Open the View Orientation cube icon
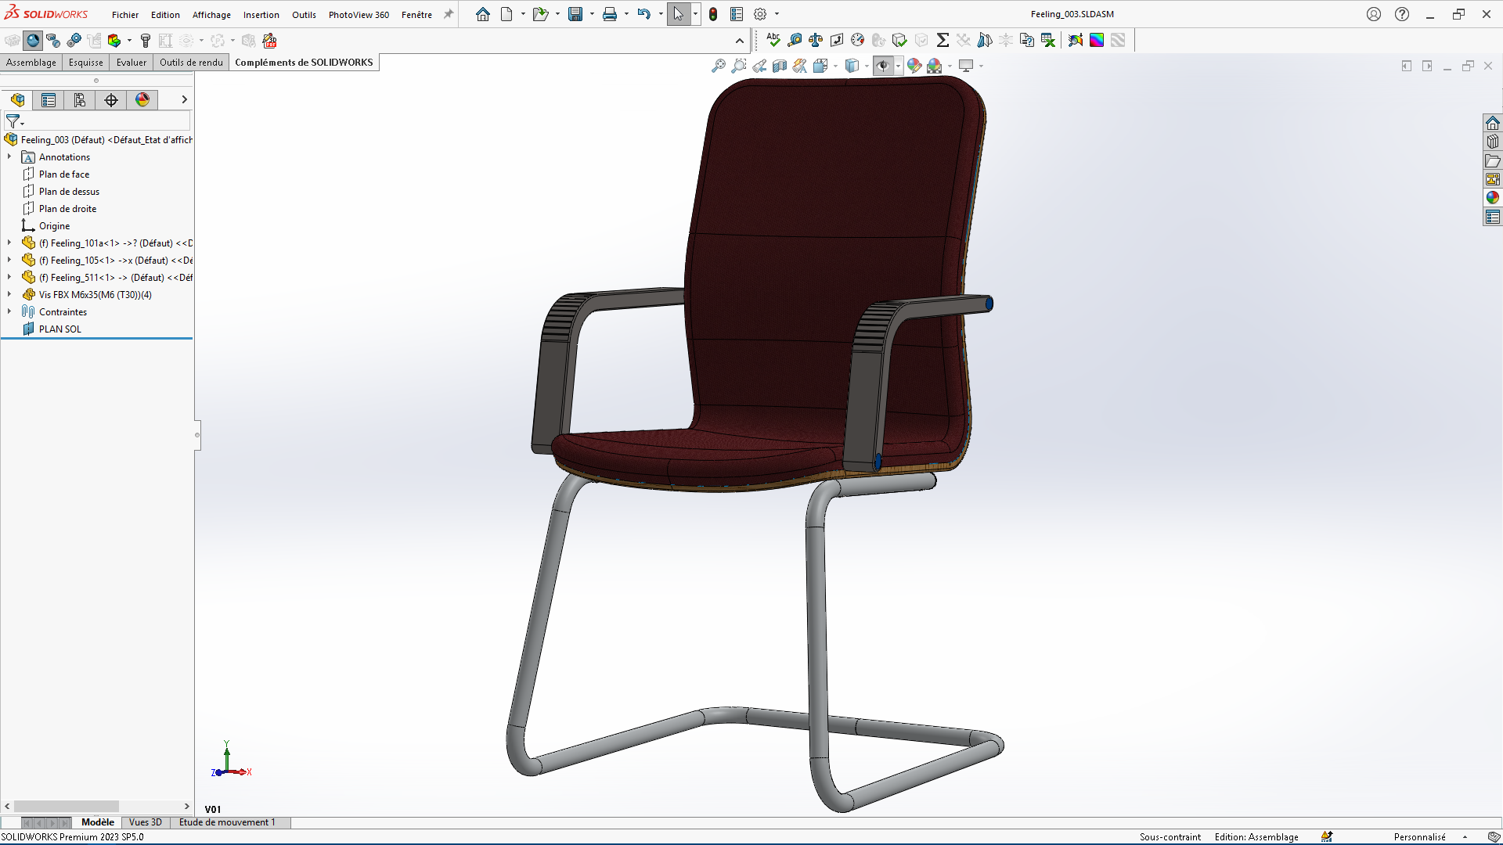1503x845 pixels. pyautogui.click(x=820, y=66)
